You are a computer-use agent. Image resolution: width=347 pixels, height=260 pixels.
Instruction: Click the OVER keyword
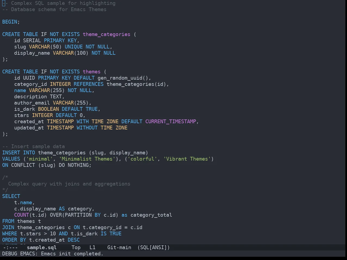[56, 215]
